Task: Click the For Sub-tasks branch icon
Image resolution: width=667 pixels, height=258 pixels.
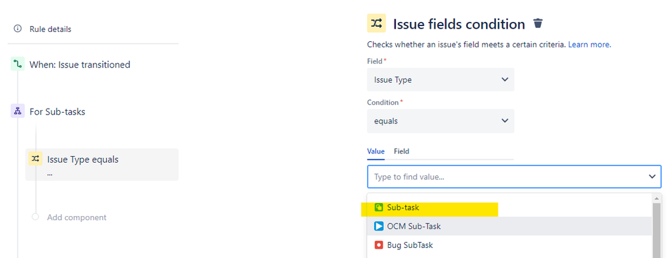Action: 17,111
